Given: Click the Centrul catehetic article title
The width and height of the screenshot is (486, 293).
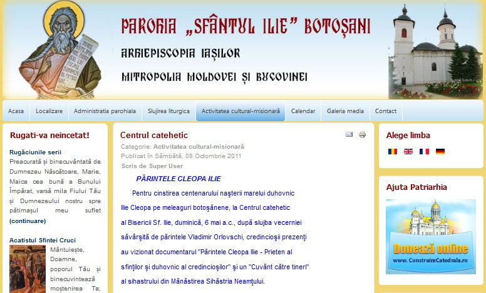Looking at the screenshot, I should point(154,135).
